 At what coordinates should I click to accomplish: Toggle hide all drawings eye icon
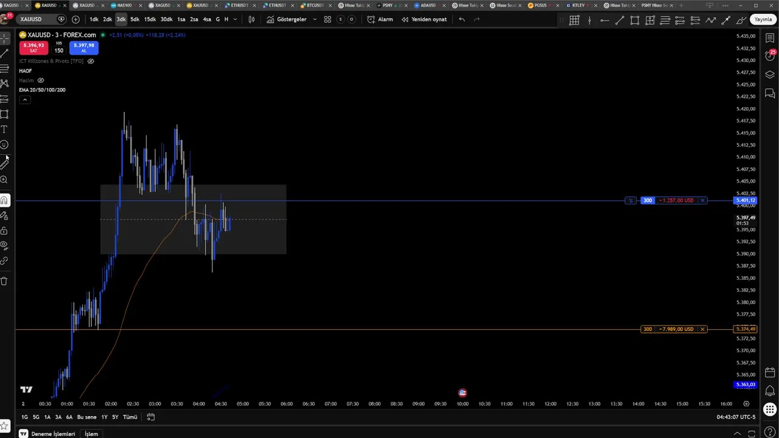[4, 246]
